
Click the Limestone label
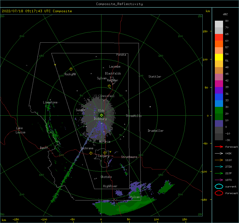click(x=50, y=102)
